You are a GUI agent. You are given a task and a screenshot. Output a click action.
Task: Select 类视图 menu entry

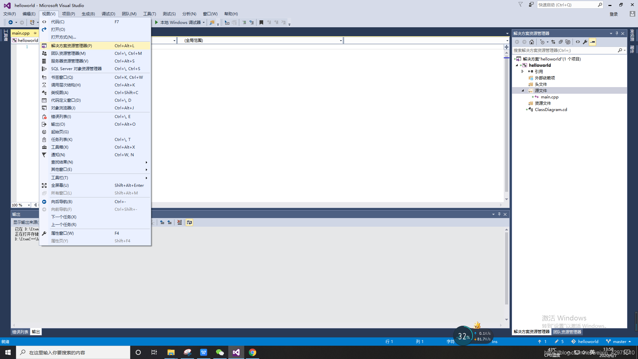95,93
